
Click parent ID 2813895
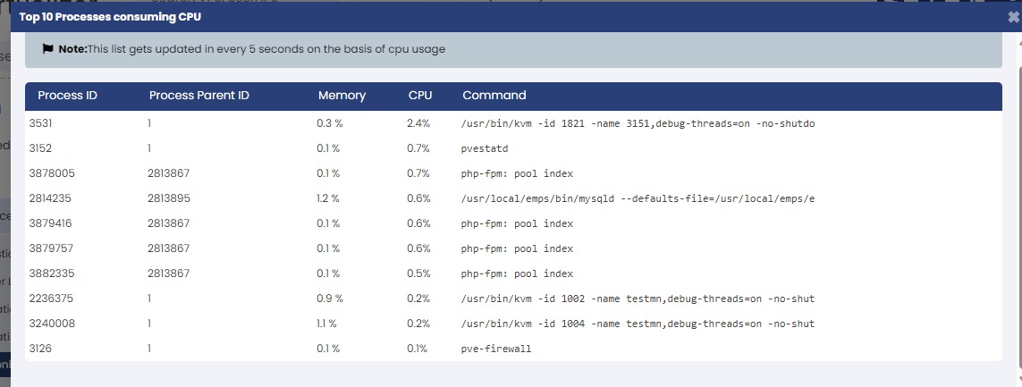(x=170, y=198)
